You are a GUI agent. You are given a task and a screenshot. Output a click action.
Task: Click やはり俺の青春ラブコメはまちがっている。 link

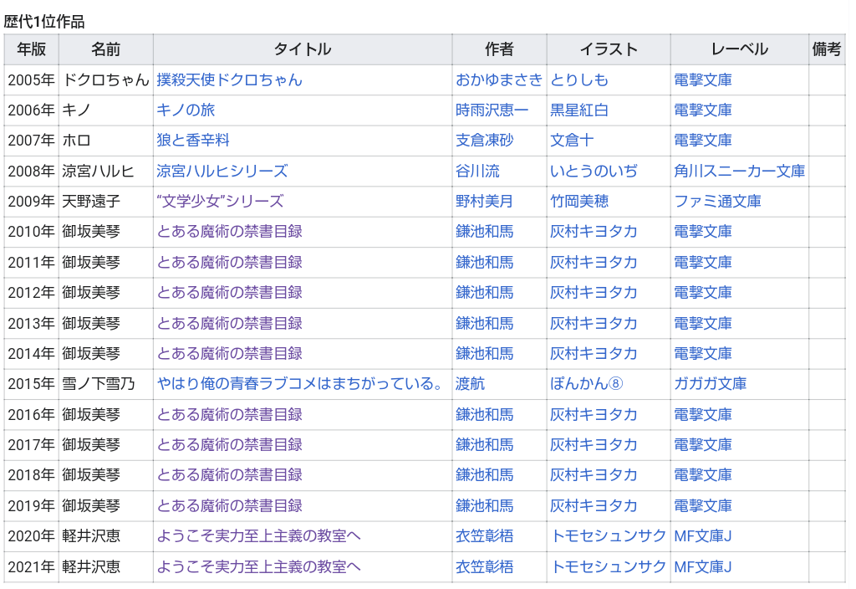coord(300,384)
